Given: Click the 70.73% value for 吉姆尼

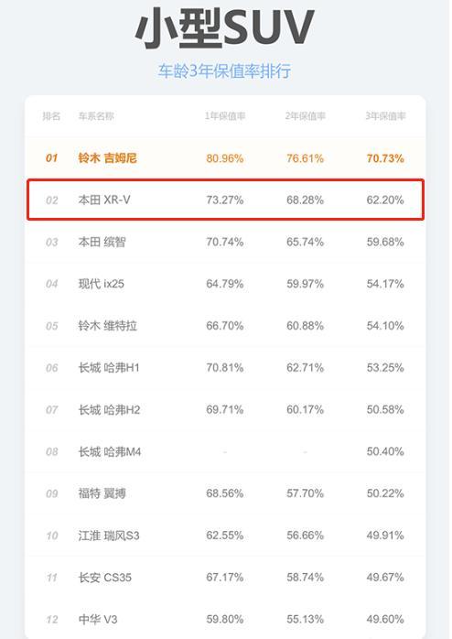Looking at the screenshot, I should click(385, 158).
